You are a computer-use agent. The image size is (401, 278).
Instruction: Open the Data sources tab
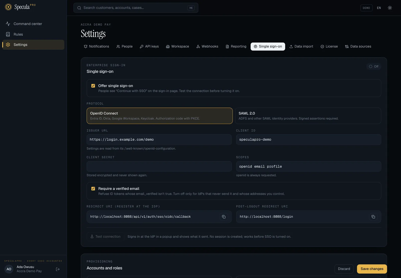tap(358, 47)
